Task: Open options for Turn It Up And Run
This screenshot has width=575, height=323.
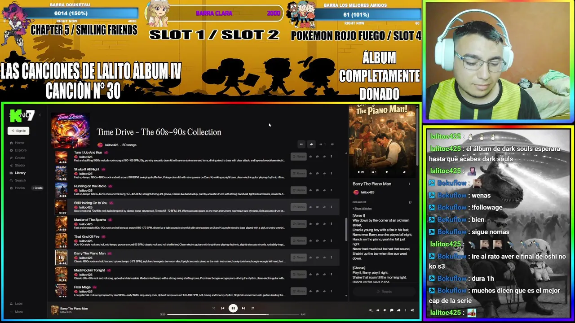Action: [x=331, y=157]
